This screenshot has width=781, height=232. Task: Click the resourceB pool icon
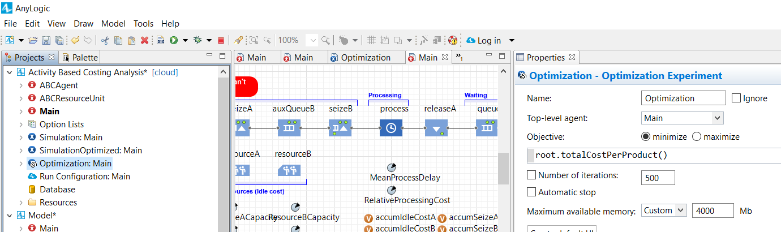pyautogui.click(x=289, y=170)
